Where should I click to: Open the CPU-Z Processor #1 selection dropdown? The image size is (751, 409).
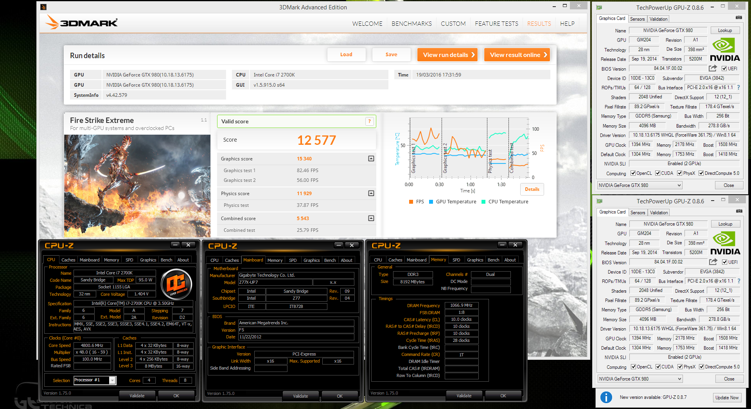tap(95, 380)
